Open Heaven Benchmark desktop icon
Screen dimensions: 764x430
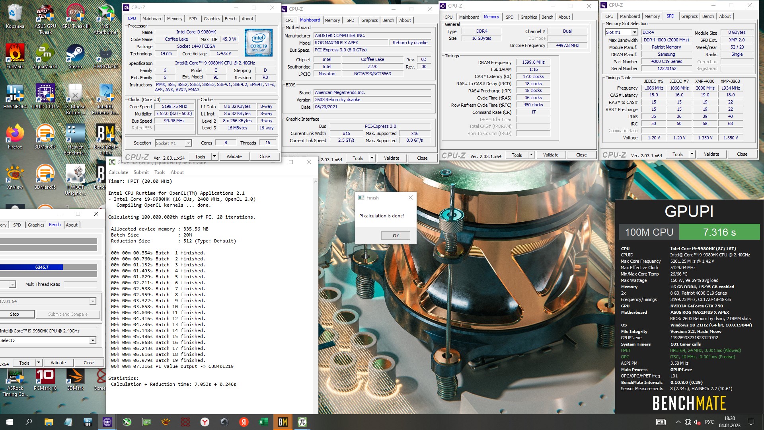76,139
